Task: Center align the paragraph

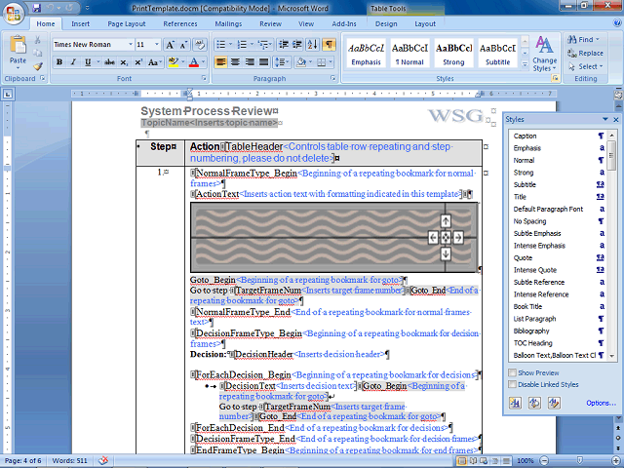Action: 235,62
